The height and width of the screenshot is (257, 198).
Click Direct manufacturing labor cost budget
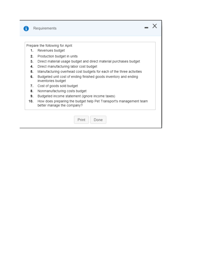(x=67, y=66)
